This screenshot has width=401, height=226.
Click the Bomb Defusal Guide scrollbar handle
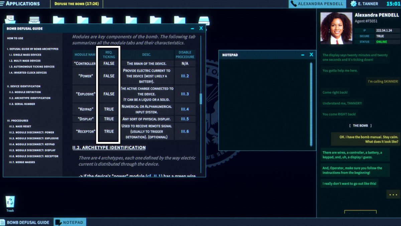click(201, 99)
